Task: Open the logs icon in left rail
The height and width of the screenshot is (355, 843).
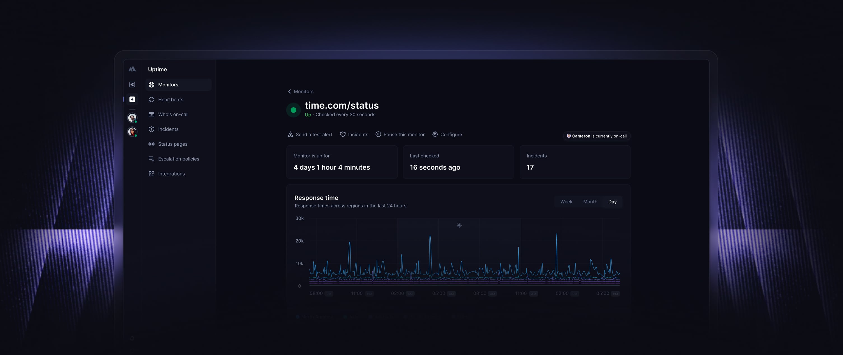Action: 132,85
